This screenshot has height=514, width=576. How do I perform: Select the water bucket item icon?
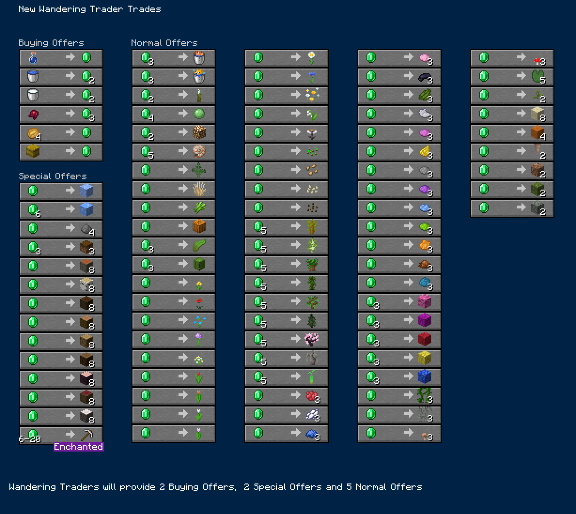[33, 77]
